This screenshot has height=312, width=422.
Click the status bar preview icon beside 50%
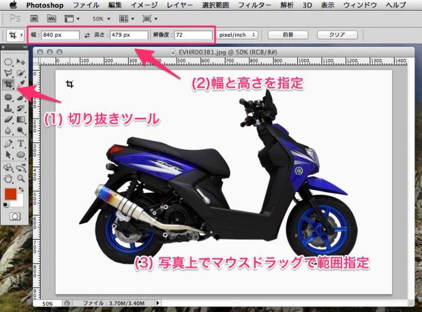point(67,303)
